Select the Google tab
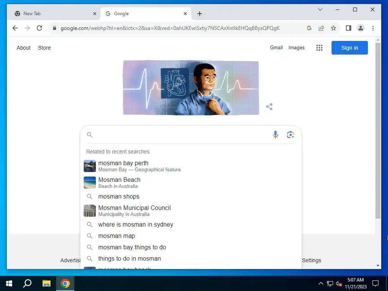The width and height of the screenshot is (388, 291). tap(146, 14)
